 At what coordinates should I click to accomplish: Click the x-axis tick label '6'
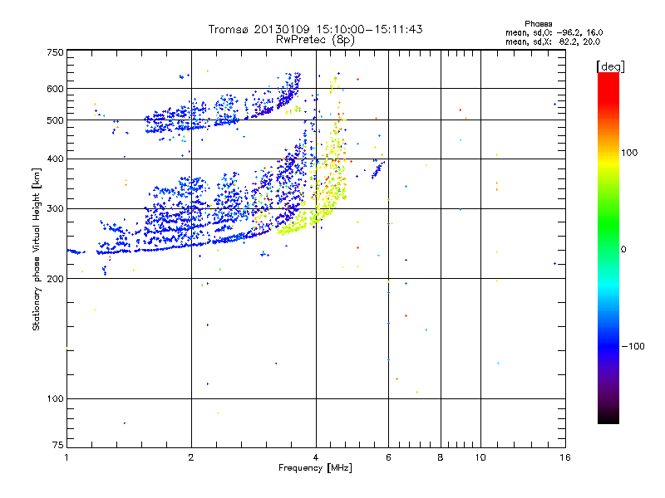coord(388,457)
